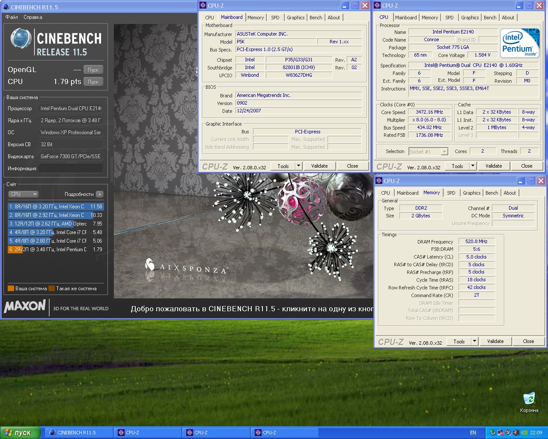The height and width of the screenshot is (439, 548).
Task: Run the OpenGL test with its Пуск button
Action: click(x=93, y=70)
